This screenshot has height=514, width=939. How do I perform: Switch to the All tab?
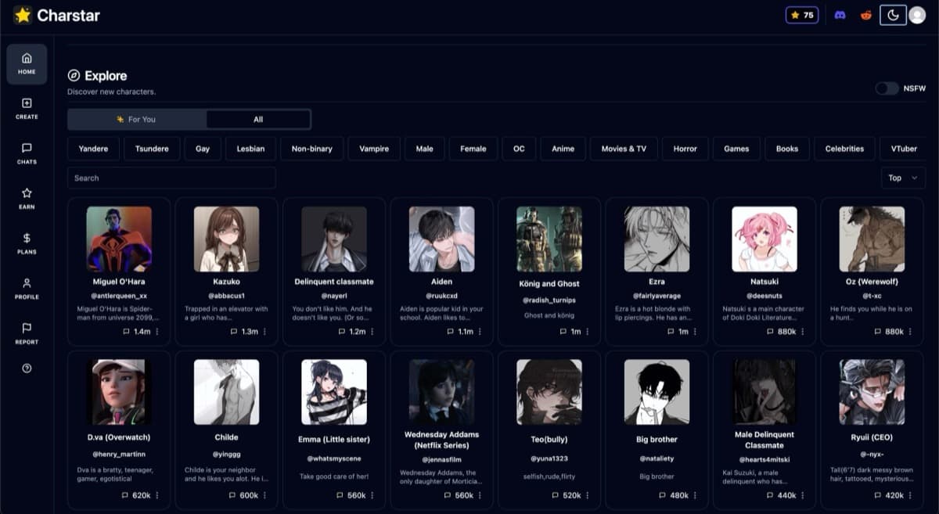258,119
